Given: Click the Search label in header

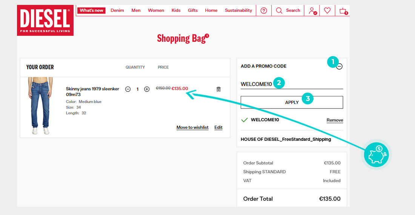Looking at the screenshot, I should 293,10.
